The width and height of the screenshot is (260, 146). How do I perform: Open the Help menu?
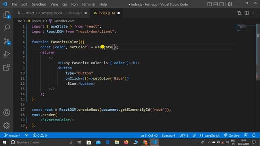coord(103,4)
